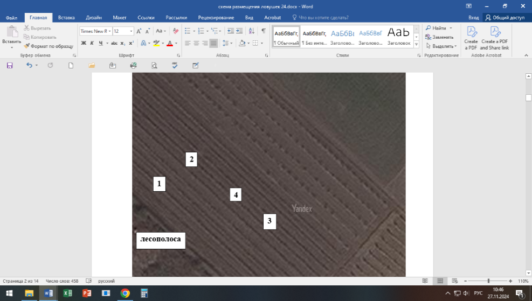Click the zoom slider handle
The image size is (532, 301).
[x=488, y=281]
